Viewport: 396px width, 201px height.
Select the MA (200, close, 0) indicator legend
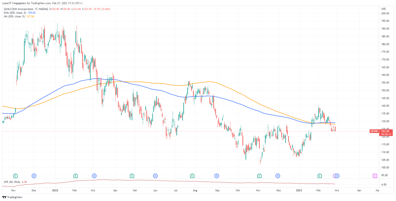[13, 16]
